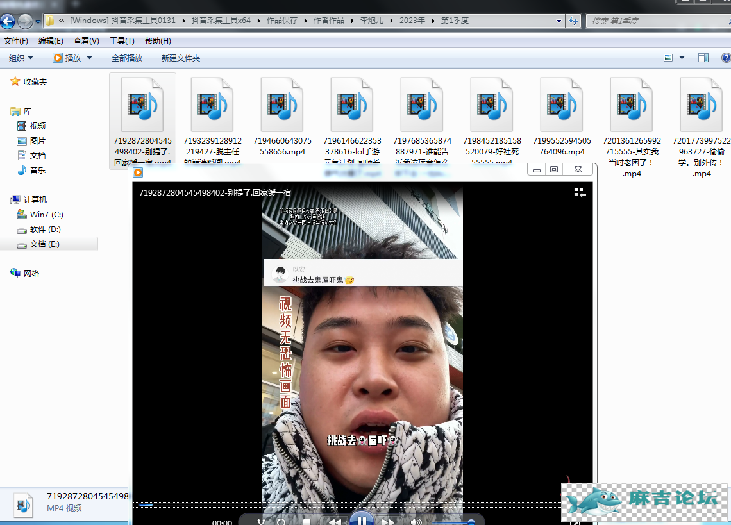Focus the 搜索 第1季度 search field

coord(657,21)
